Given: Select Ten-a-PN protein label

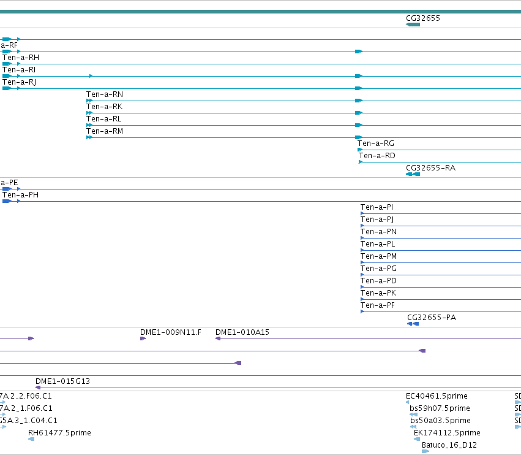Looking at the screenshot, I should (378, 232).
